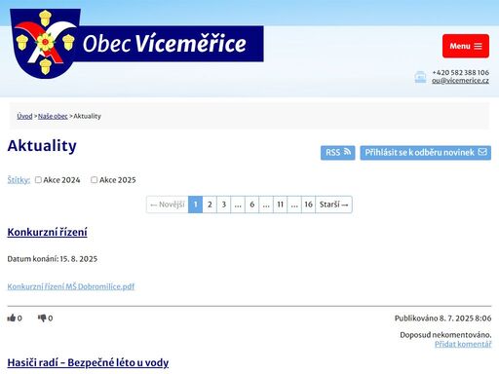Click the text Datum konání: 15. 8. 2025

pyautogui.click(x=53, y=259)
